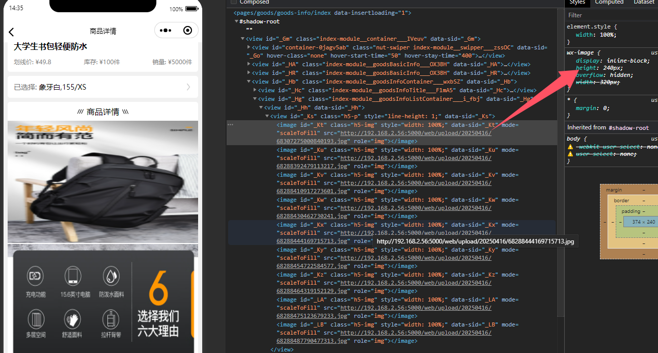
Task: Collapse the _Hh view node
Action: 261,107
